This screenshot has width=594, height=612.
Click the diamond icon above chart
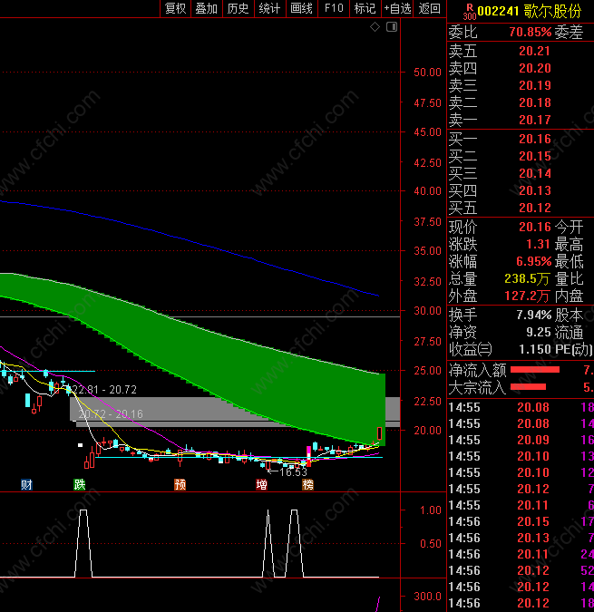pos(375,27)
